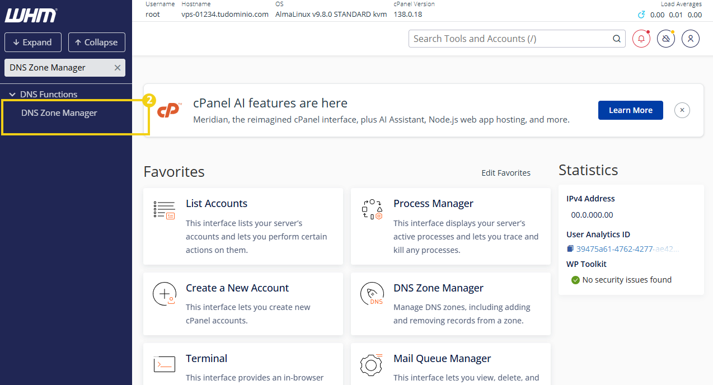
Task: Click the List Accounts icon
Action: pyautogui.click(x=164, y=210)
